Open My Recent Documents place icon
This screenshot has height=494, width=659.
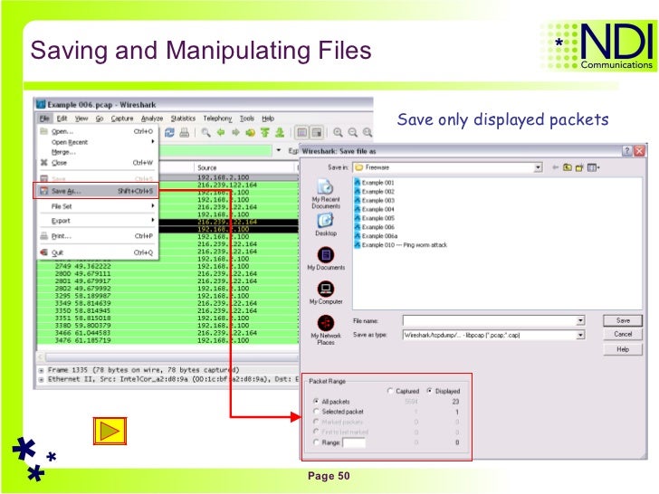(326, 194)
